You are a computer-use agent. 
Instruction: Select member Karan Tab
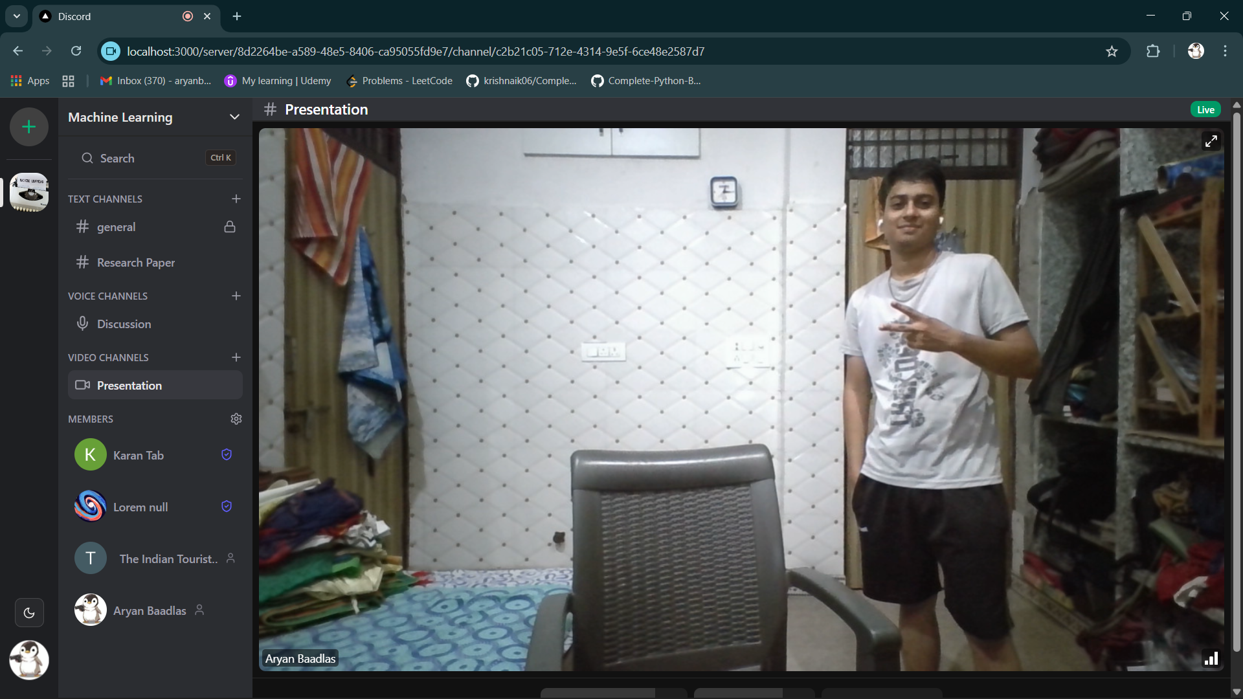point(139,455)
